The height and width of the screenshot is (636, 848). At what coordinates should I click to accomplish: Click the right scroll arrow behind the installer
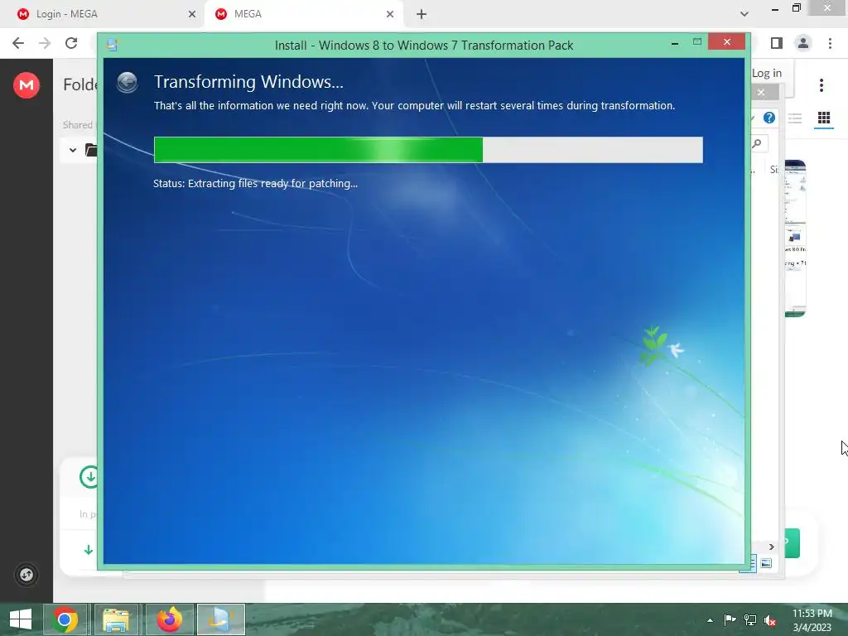click(772, 547)
